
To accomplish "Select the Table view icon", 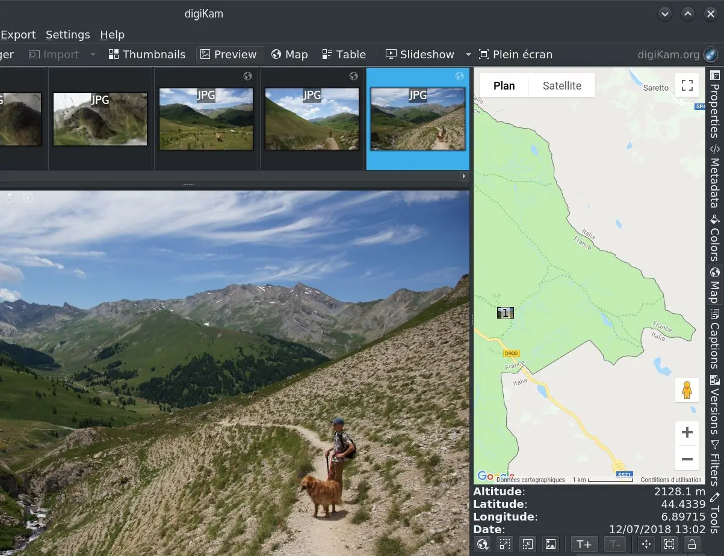I will [344, 54].
